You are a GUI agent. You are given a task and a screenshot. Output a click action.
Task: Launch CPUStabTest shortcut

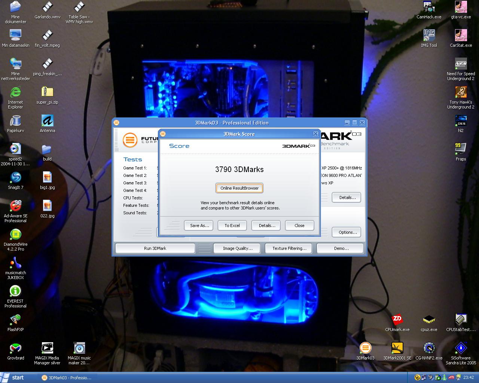pos(461,320)
